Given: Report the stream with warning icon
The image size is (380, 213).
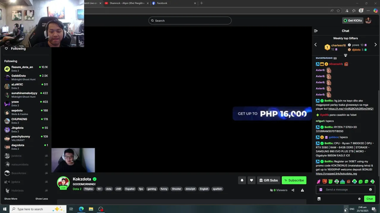Looking at the screenshot, I should (x=302, y=190).
